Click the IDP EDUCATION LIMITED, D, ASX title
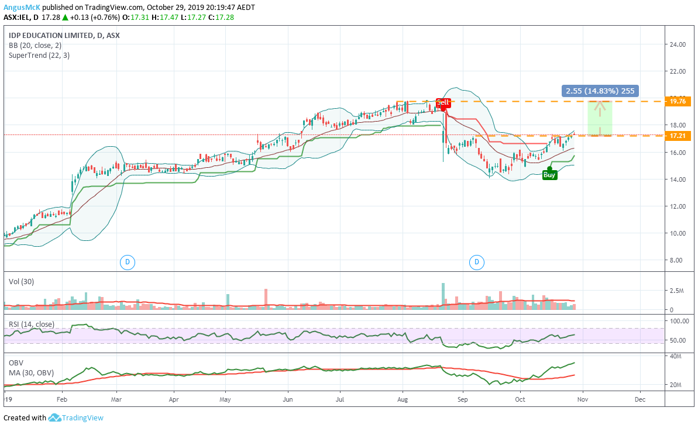 [x=64, y=36]
